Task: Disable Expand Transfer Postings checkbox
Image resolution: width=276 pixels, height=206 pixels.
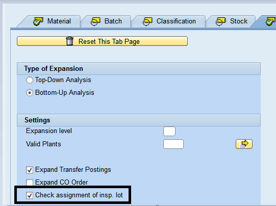Action: click(x=30, y=170)
